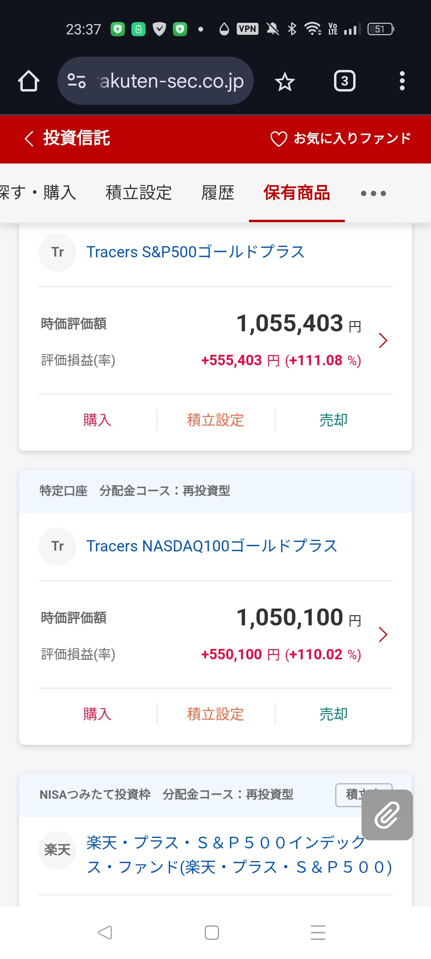Image resolution: width=431 pixels, height=959 pixels.
Task: Tap 積立設定 under Tracers S&P500 card
Action: pos(215,420)
